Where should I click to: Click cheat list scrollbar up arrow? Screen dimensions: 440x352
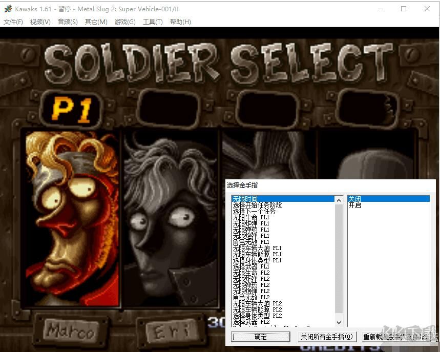pos(339,199)
